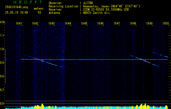Viewport: 171px width, 109px height.
Task: Click the 1.1 kHz axis label
Action: coord(2,35)
